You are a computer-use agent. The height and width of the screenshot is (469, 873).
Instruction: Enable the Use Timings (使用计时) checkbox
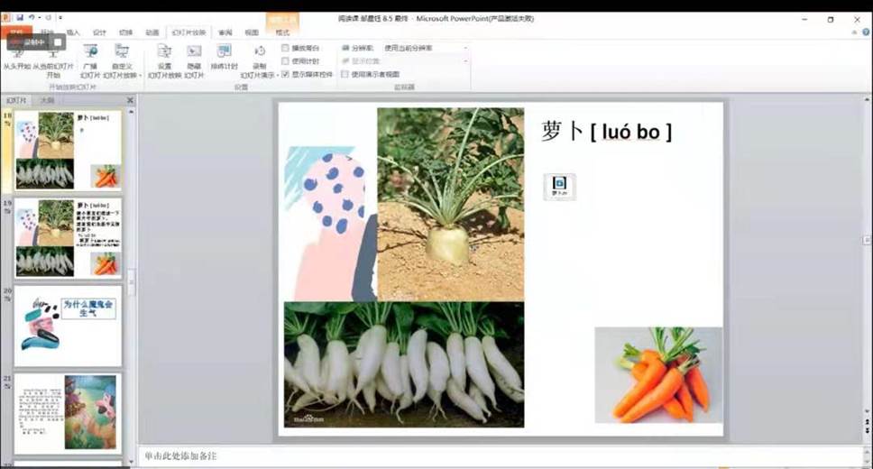pyautogui.click(x=286, y=60)
